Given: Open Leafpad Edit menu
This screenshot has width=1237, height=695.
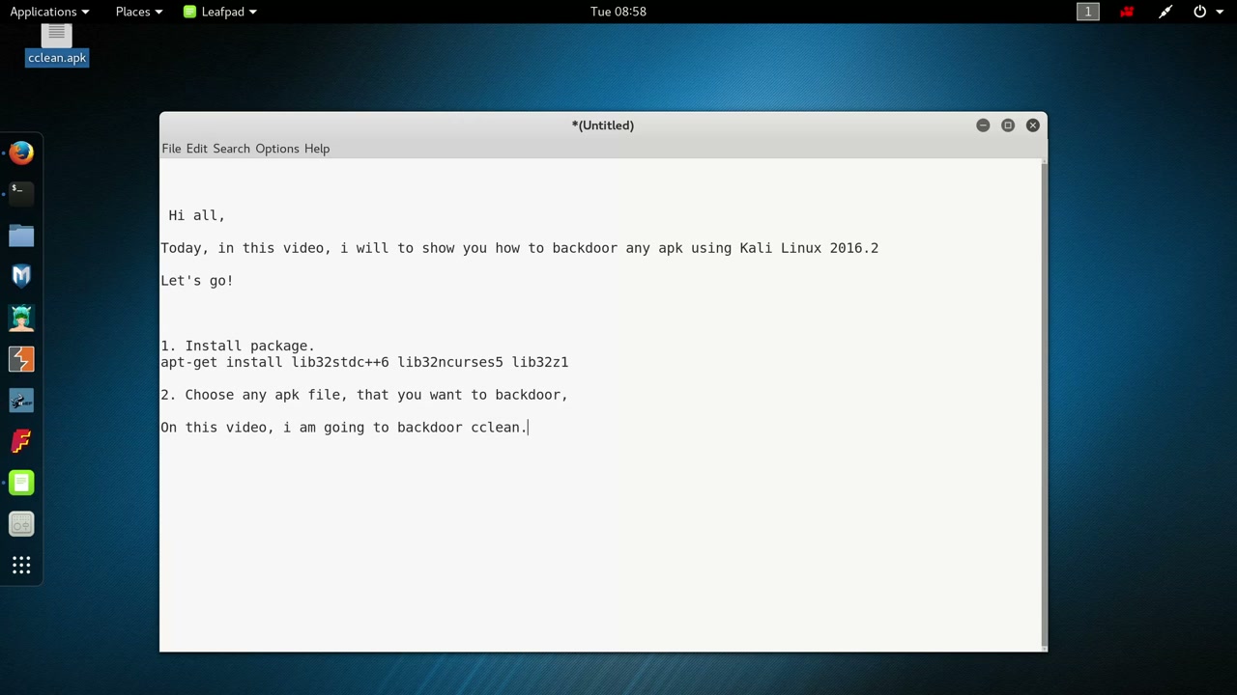Looking at the screenshot, I should coord(197,149).
